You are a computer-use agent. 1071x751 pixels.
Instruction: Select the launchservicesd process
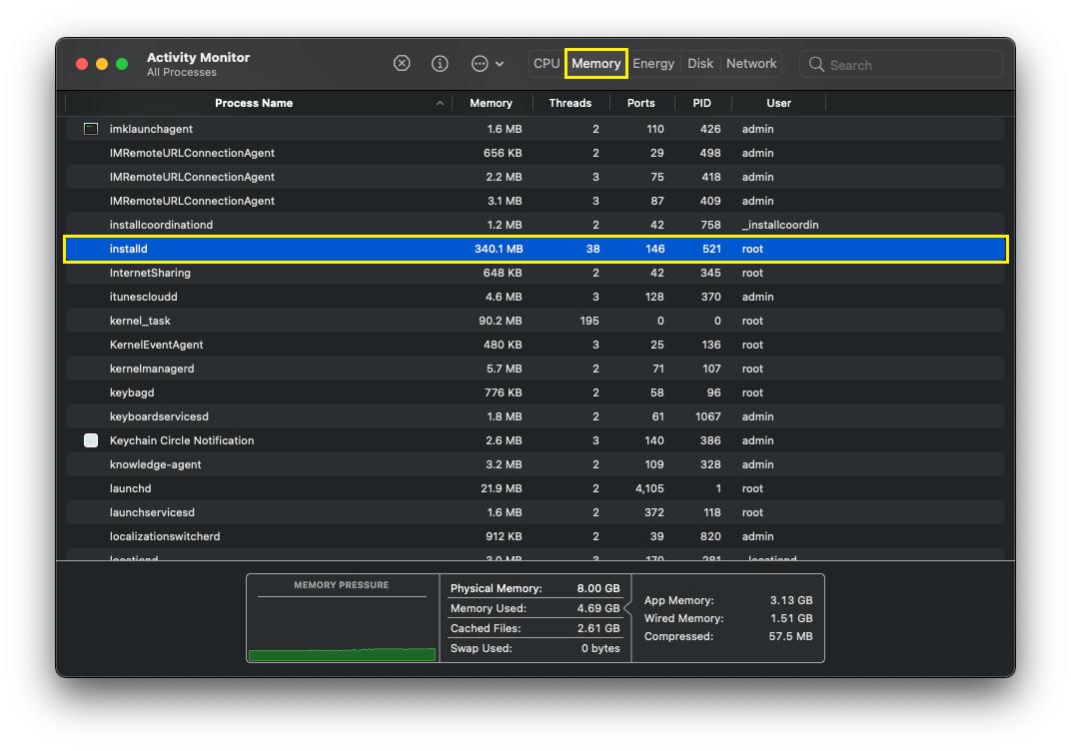click(535, 512)
